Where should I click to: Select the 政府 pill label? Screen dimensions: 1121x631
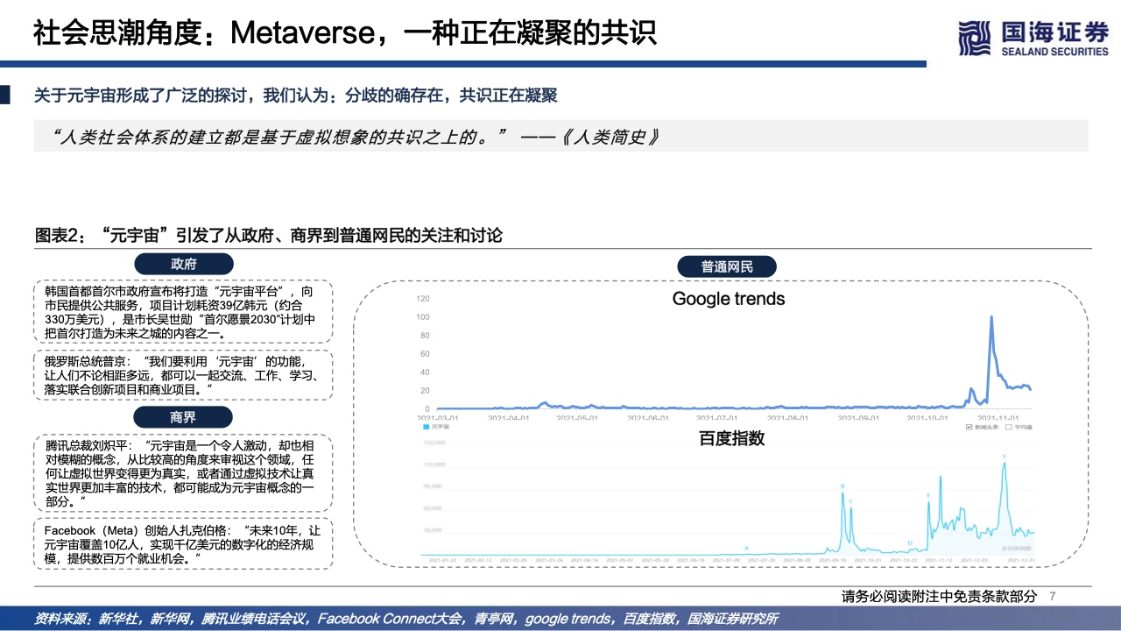coord(184,264)
